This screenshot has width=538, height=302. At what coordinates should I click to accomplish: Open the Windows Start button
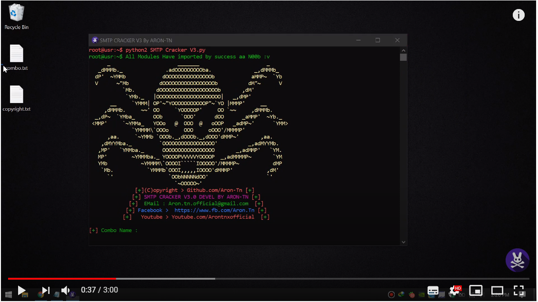click(9, 294)
